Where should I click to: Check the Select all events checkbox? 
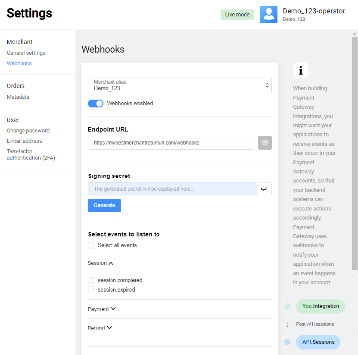pos(91,245)
